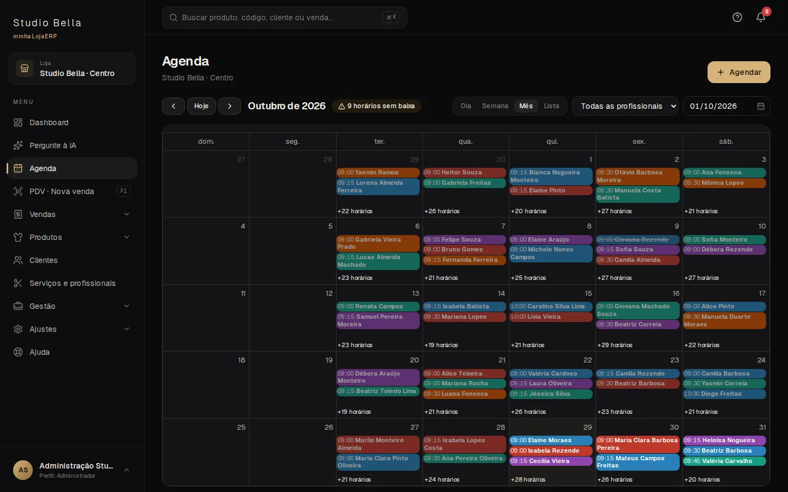This screenshot has height=492, width=788.
Task: Open Heitor Souza 09:00 appointment
Action: pos(465,172)
